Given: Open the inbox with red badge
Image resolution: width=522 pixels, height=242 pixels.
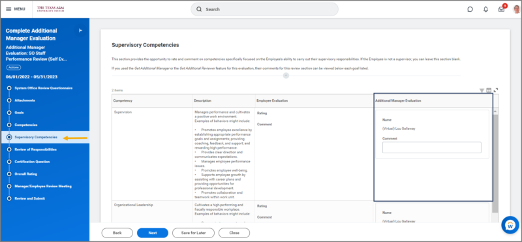Looking at the screenshot, I should click(502, 9).
